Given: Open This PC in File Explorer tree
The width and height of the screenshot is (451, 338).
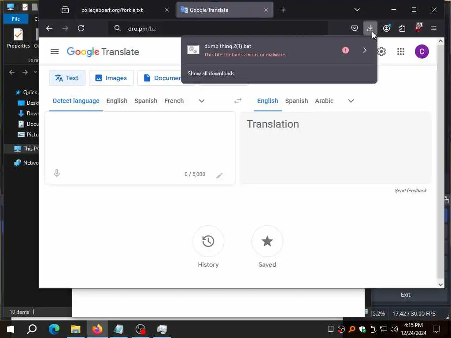Looking at the screenshot, I should coord(26,149).
